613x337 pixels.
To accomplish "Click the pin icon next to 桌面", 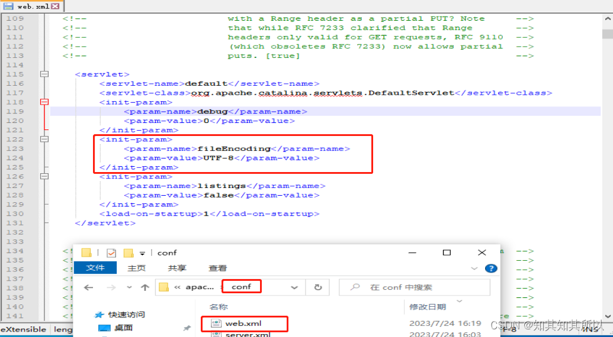I will [x=187, y=328].
